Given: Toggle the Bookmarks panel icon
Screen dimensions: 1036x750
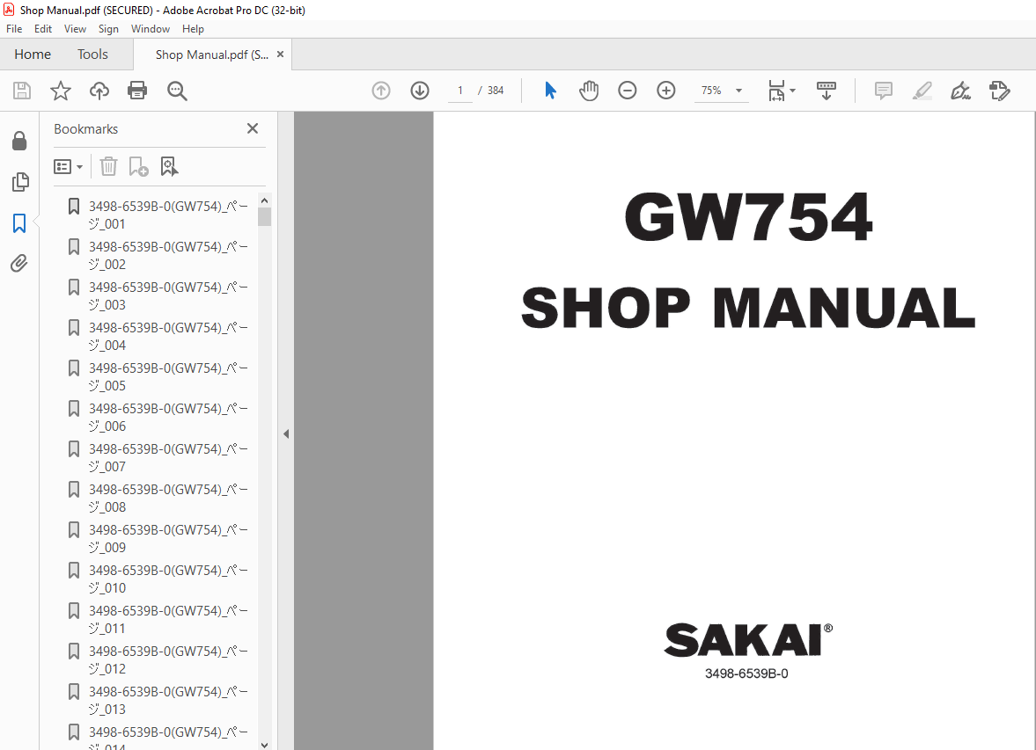Looking at the screenshot, I should [x=20, y=223].
